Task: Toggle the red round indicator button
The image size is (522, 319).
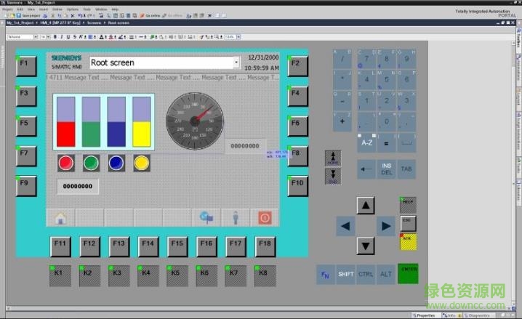Action: (66, 163)
